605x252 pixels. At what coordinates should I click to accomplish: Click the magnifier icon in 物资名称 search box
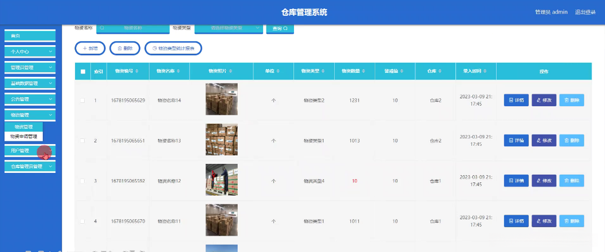coord(102,28)
